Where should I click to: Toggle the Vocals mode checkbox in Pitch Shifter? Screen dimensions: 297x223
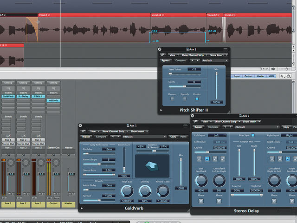(197, 99)
